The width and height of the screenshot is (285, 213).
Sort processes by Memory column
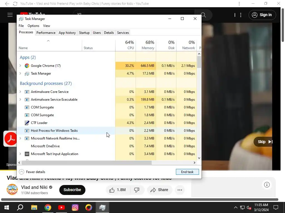click(146, 45)
